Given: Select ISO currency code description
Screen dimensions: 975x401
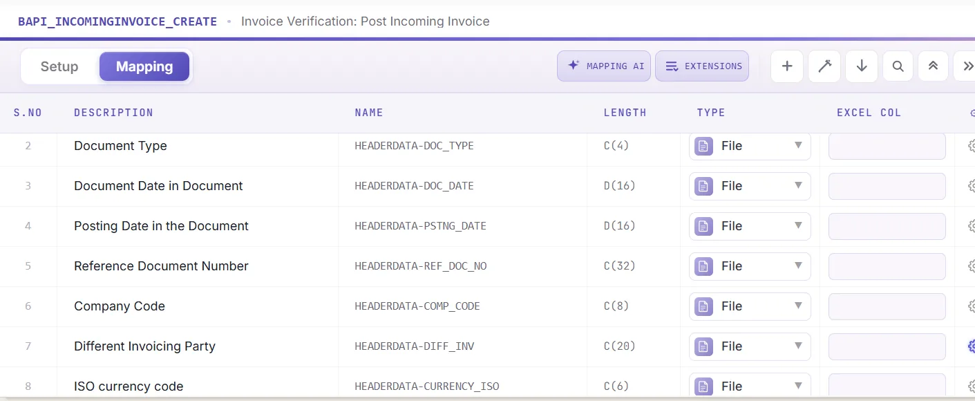Looking at the screenshot, I should tap(129, 386).
